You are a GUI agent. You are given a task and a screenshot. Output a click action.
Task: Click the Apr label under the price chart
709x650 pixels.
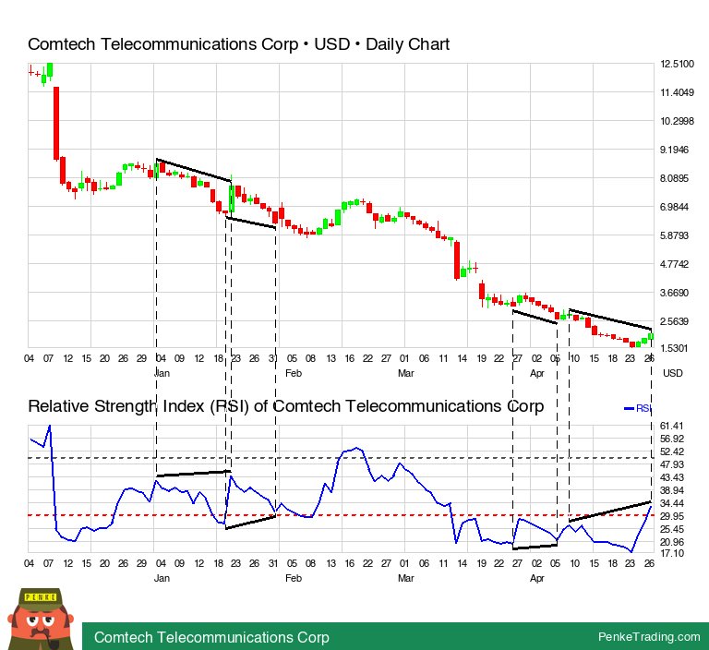537,374
